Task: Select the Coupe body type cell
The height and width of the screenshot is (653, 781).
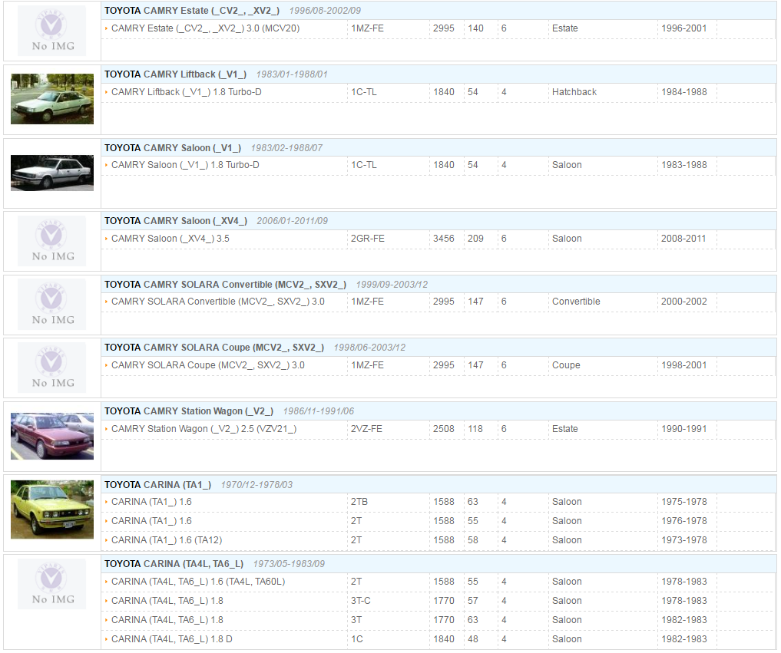Action: [566, 364]
